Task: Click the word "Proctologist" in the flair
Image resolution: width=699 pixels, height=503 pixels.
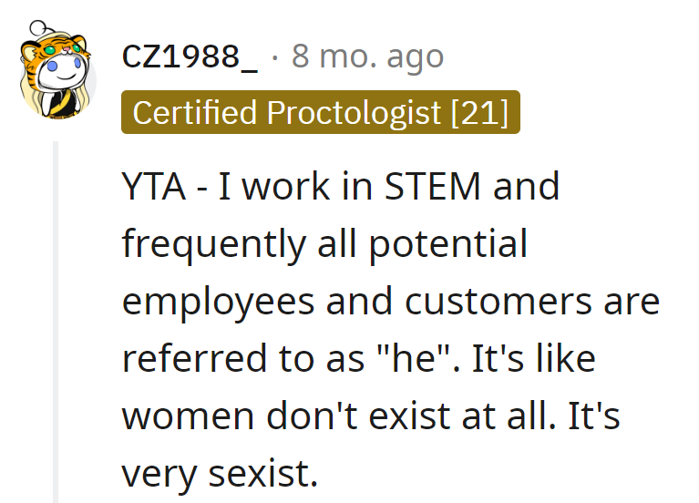Action: tap(354, 112)
